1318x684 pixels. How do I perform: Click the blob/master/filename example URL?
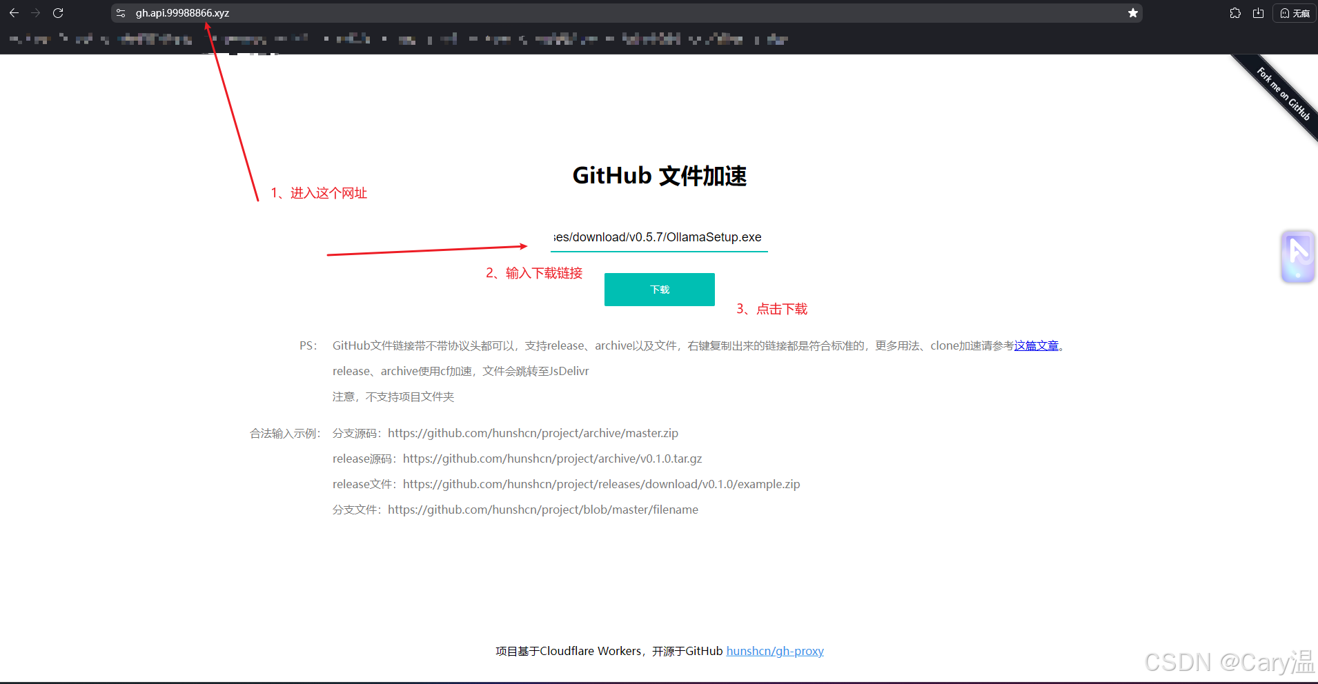coord(543,510)
